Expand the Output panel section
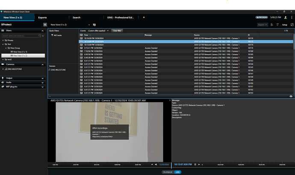The width and height of the screenshot is (295, 175). click(43, 78)
